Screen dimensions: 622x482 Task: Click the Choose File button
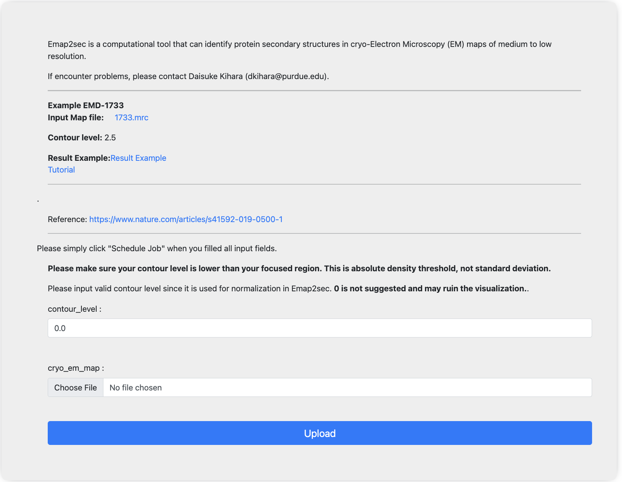pos(75,387)
